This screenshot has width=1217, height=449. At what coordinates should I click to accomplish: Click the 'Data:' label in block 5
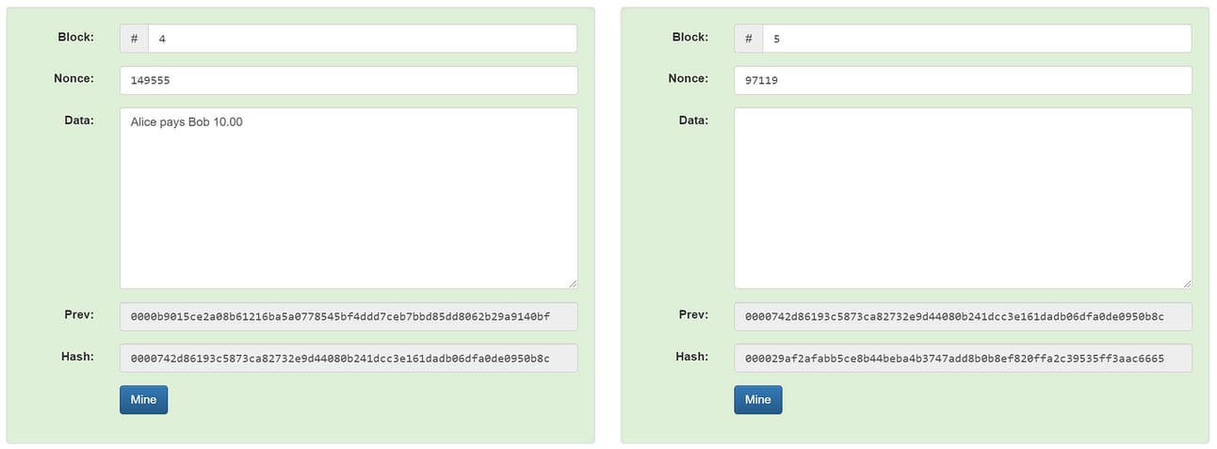click(x=693, y=120)
